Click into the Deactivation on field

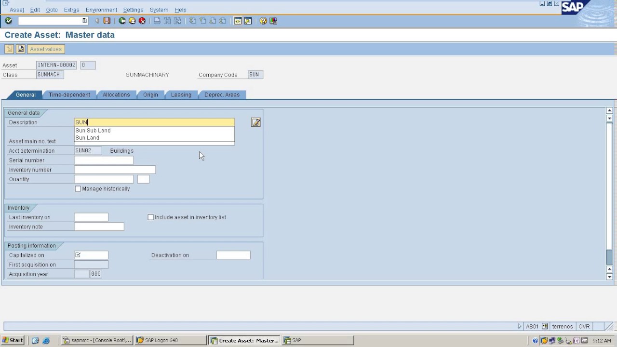(233, 255)
